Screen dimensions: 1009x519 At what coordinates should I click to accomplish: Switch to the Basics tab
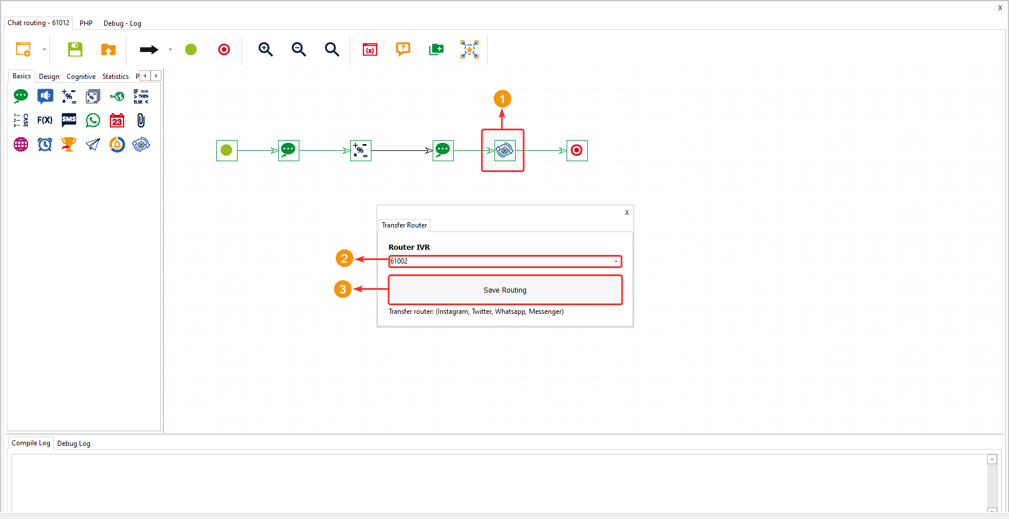click(22, 76)
